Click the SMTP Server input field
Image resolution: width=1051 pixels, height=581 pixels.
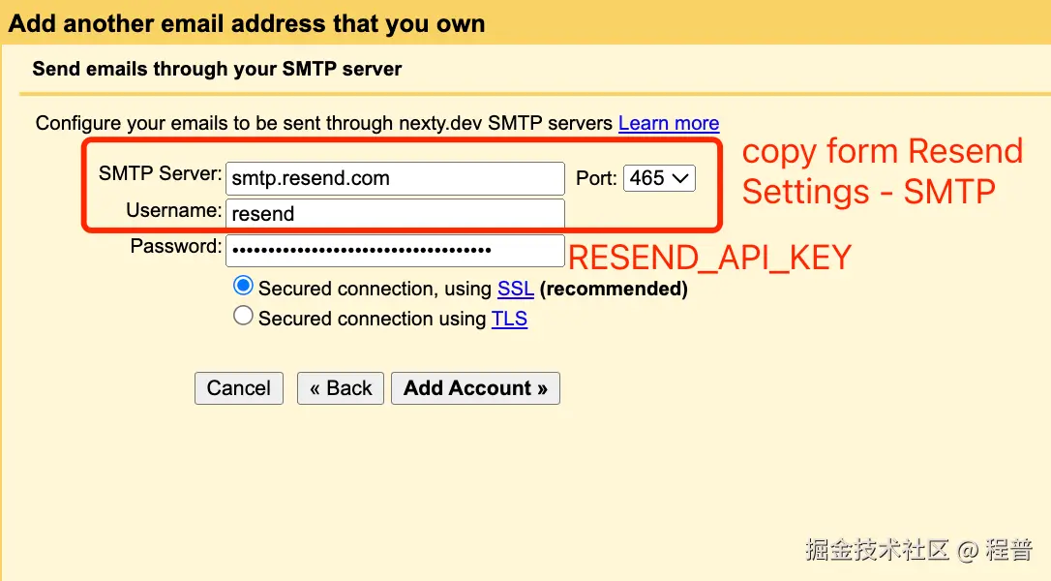tap(394, 178)
